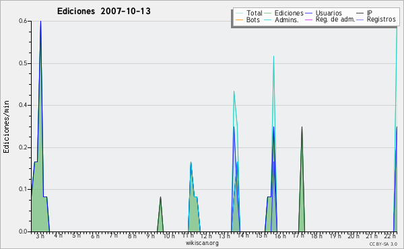Click the "11 h" x-axis label
This screenshot has height=249, width=404.
[x=188, y=236]
